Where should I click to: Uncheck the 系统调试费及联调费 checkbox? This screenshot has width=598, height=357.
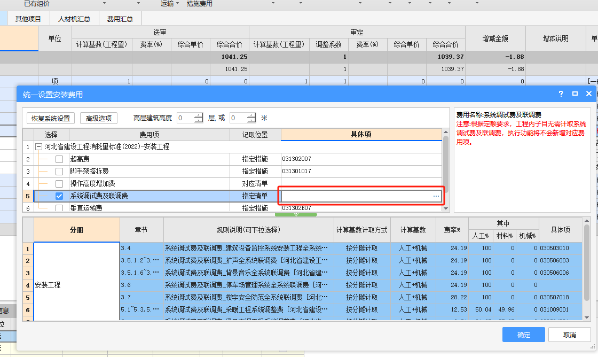pyautogui.click(x=59, y=196)
